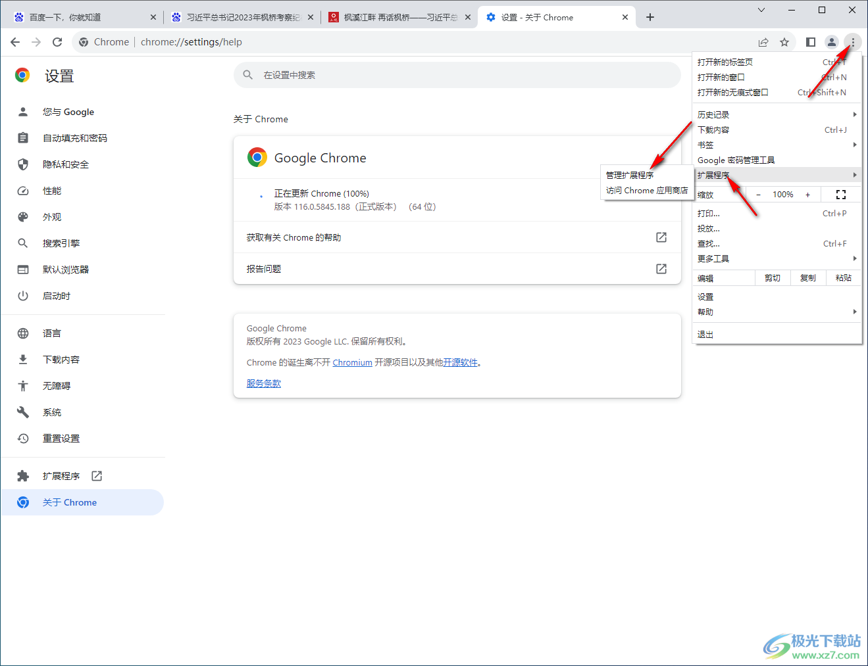
Task: Expand the 帮助 submenu
Action: (x=777, y=312)
